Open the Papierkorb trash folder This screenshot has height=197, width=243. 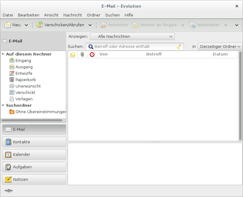26,80
